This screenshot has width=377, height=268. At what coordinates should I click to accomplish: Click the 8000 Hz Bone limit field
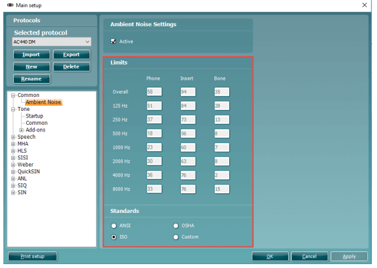pos(221,189)
